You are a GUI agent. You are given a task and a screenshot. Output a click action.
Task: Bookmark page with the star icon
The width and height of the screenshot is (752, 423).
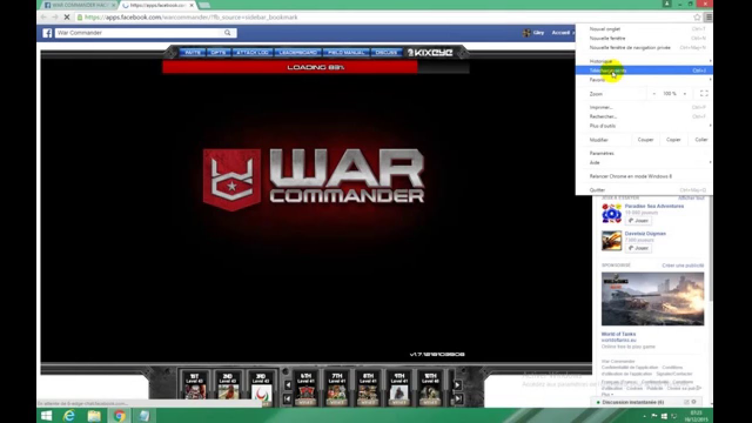(x=697, y=17)
